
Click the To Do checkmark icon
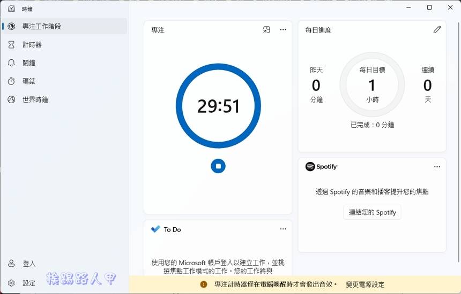coord(155,229)
